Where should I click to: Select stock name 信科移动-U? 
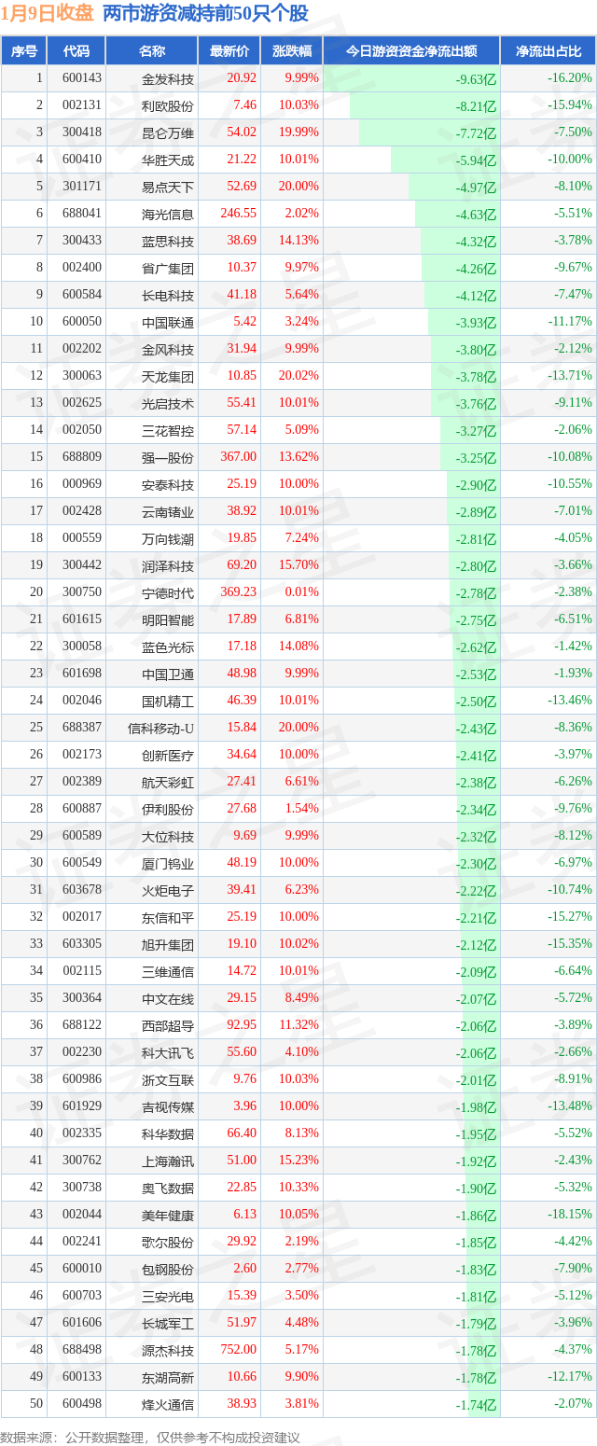(x=161, y=728)
